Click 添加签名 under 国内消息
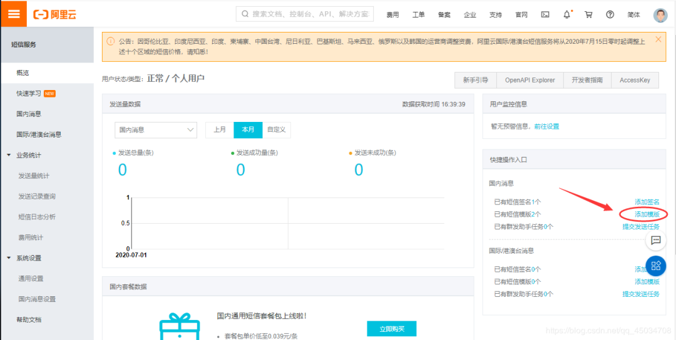 point(647,201)
